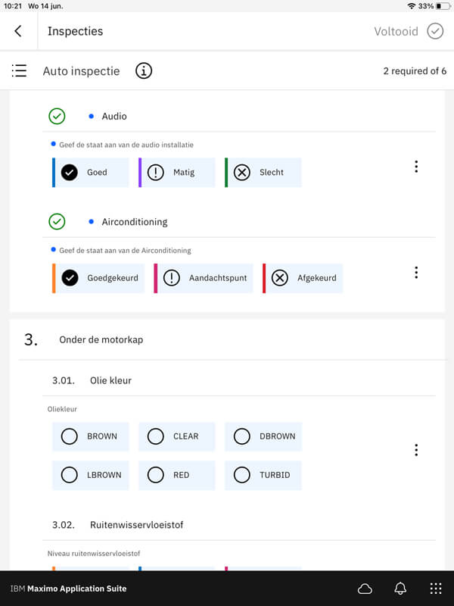Open Airconditioning more options menu
The image size is (454, 606).
click(x=416, y=273)
